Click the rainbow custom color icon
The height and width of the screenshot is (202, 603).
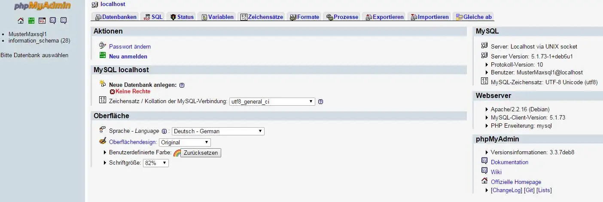(177, 153)
